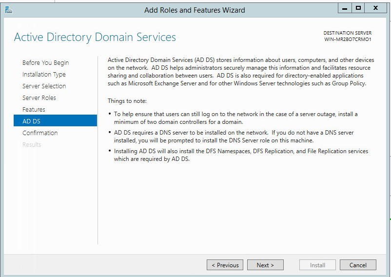Click the wizard icon in the title bar

(8, 9)
